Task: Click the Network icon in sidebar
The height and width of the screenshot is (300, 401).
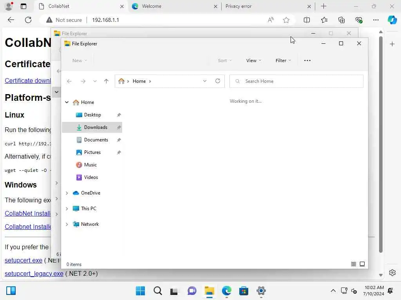Action: (76, 224)
